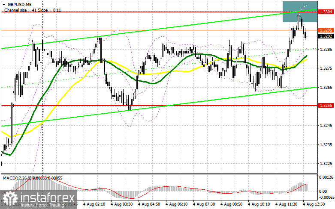
Task: Click the 4 Aug 07:30 time label
Action: coord(204,204)
